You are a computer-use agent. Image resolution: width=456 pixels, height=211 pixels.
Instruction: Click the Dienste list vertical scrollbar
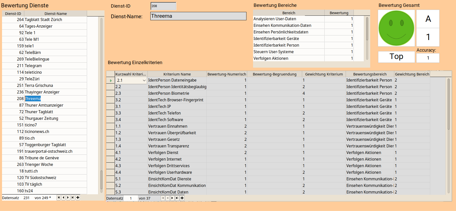[101, 101]
